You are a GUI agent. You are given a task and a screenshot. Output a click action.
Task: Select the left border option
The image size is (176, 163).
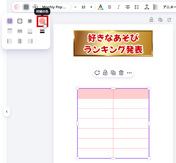coord(10,41)
